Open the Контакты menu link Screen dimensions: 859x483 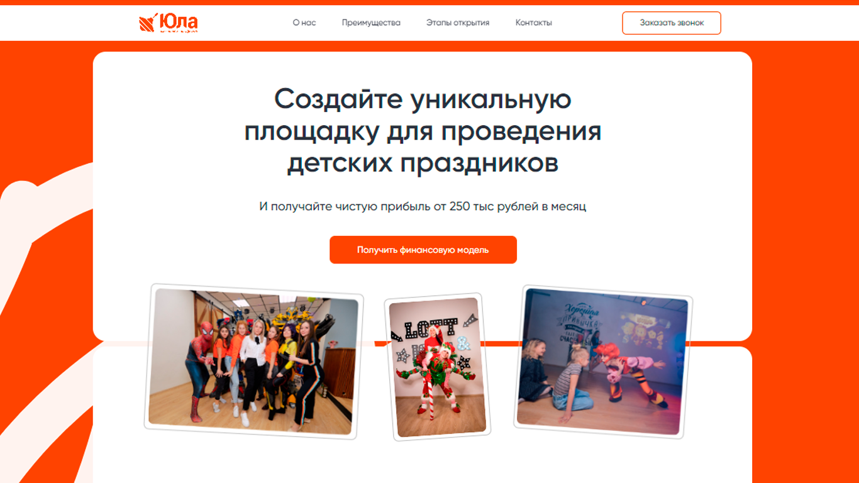pos(534,23)
